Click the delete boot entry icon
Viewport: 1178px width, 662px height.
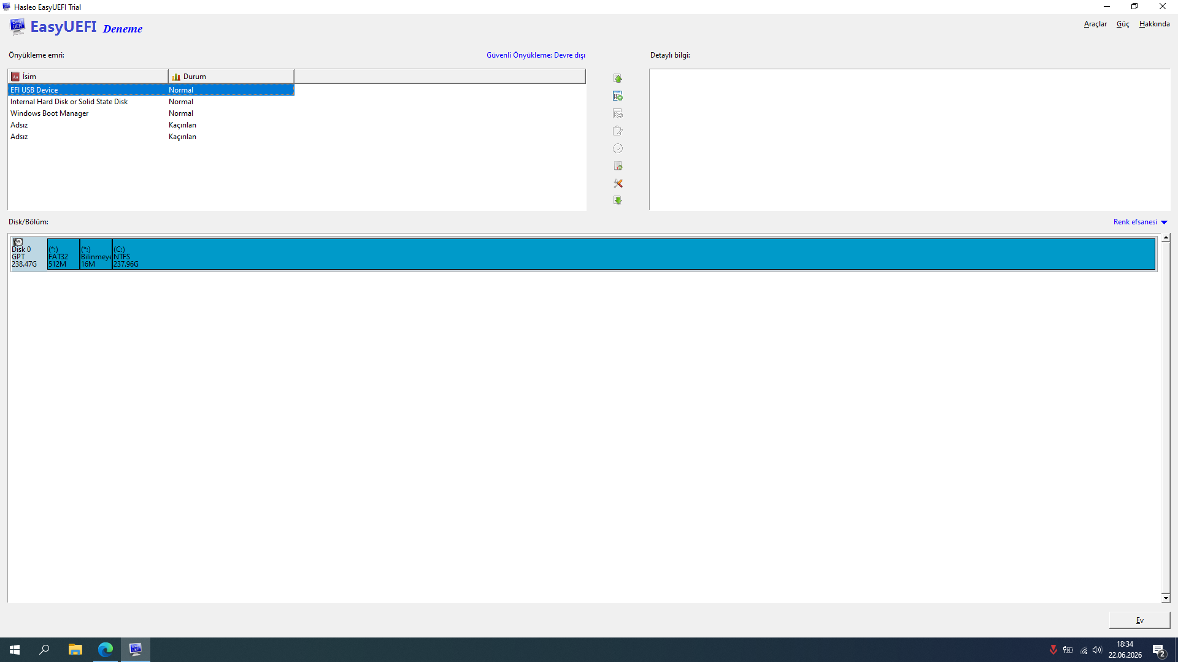tap(618, 114)
